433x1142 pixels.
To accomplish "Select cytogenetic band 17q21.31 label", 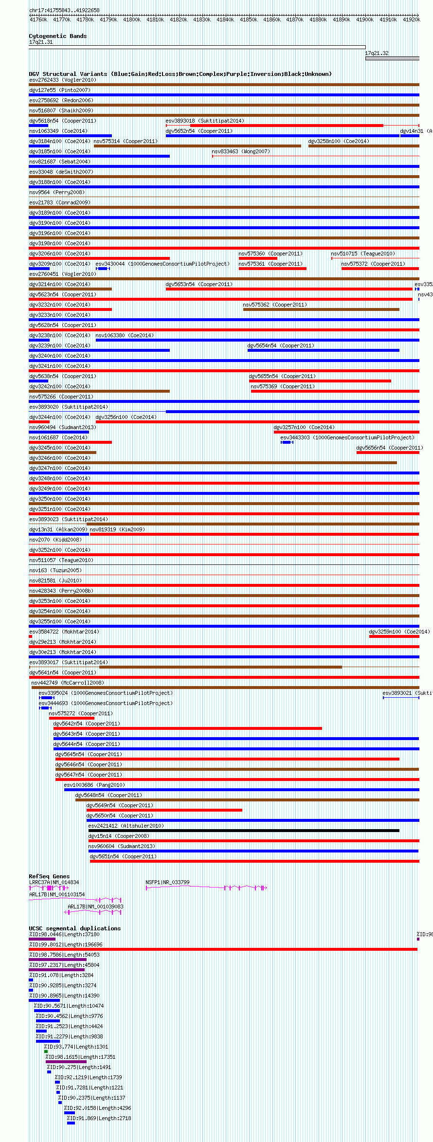I will (41, 42).
